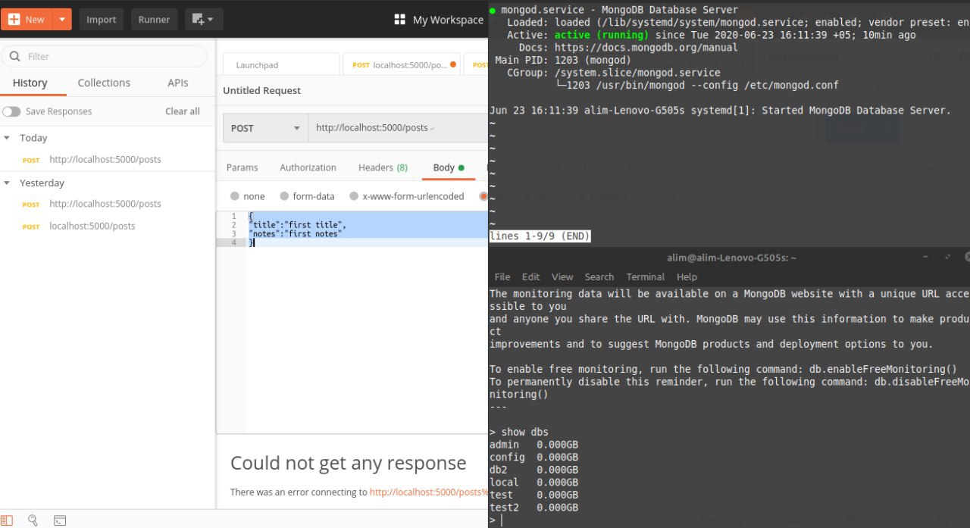Click the unsaved orange dot on request tab
The image size is (970, 528).
(x=453, y=64)
